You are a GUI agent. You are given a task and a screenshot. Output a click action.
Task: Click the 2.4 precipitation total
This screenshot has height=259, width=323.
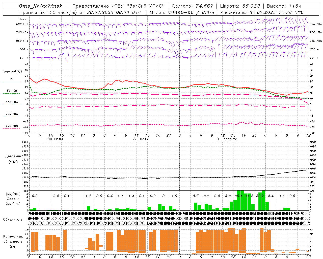pyautogui.click(x=271, y=196)
